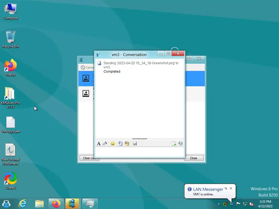
Task: Click the splitter grip above the conversation toolbar
Action: (x=139, y=139)
